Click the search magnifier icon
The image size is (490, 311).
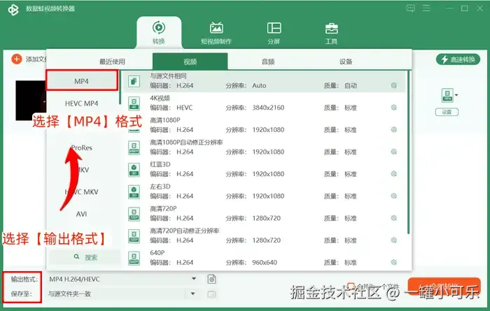(76, 256)
